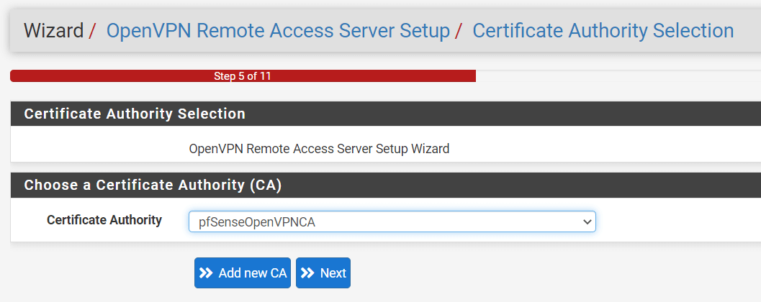Image resolution: width=761 pixels, height=302 pixels.
Task: Click the double-arrow icon on Add new CA
Action: 206,273
